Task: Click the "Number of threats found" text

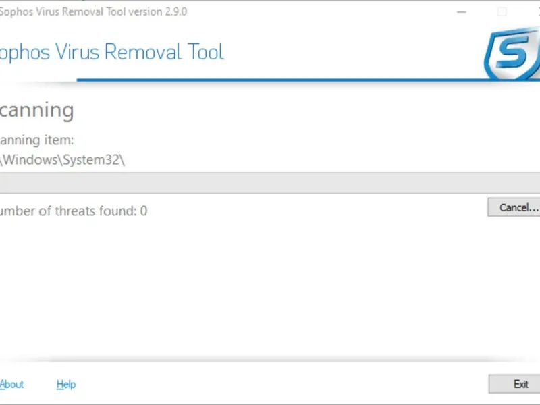Action: [x=67, y=211]
